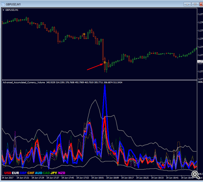Click the 19 Jun 17:45 time label
Screen dimensions: 203x182
(68, 178)
